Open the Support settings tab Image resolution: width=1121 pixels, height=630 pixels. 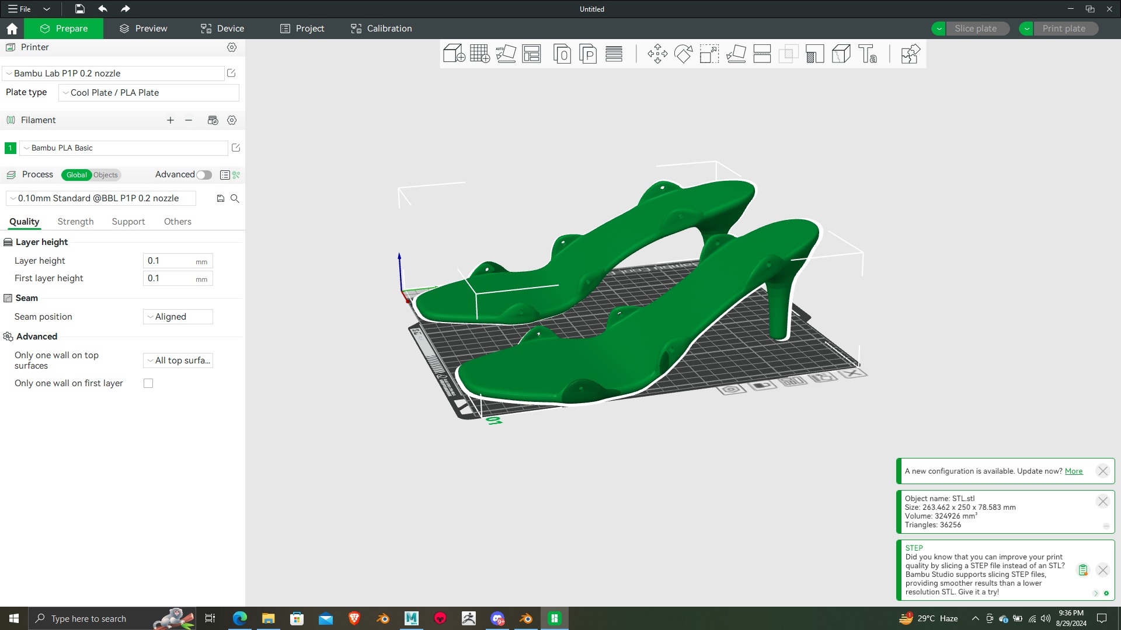pos(128,222)
